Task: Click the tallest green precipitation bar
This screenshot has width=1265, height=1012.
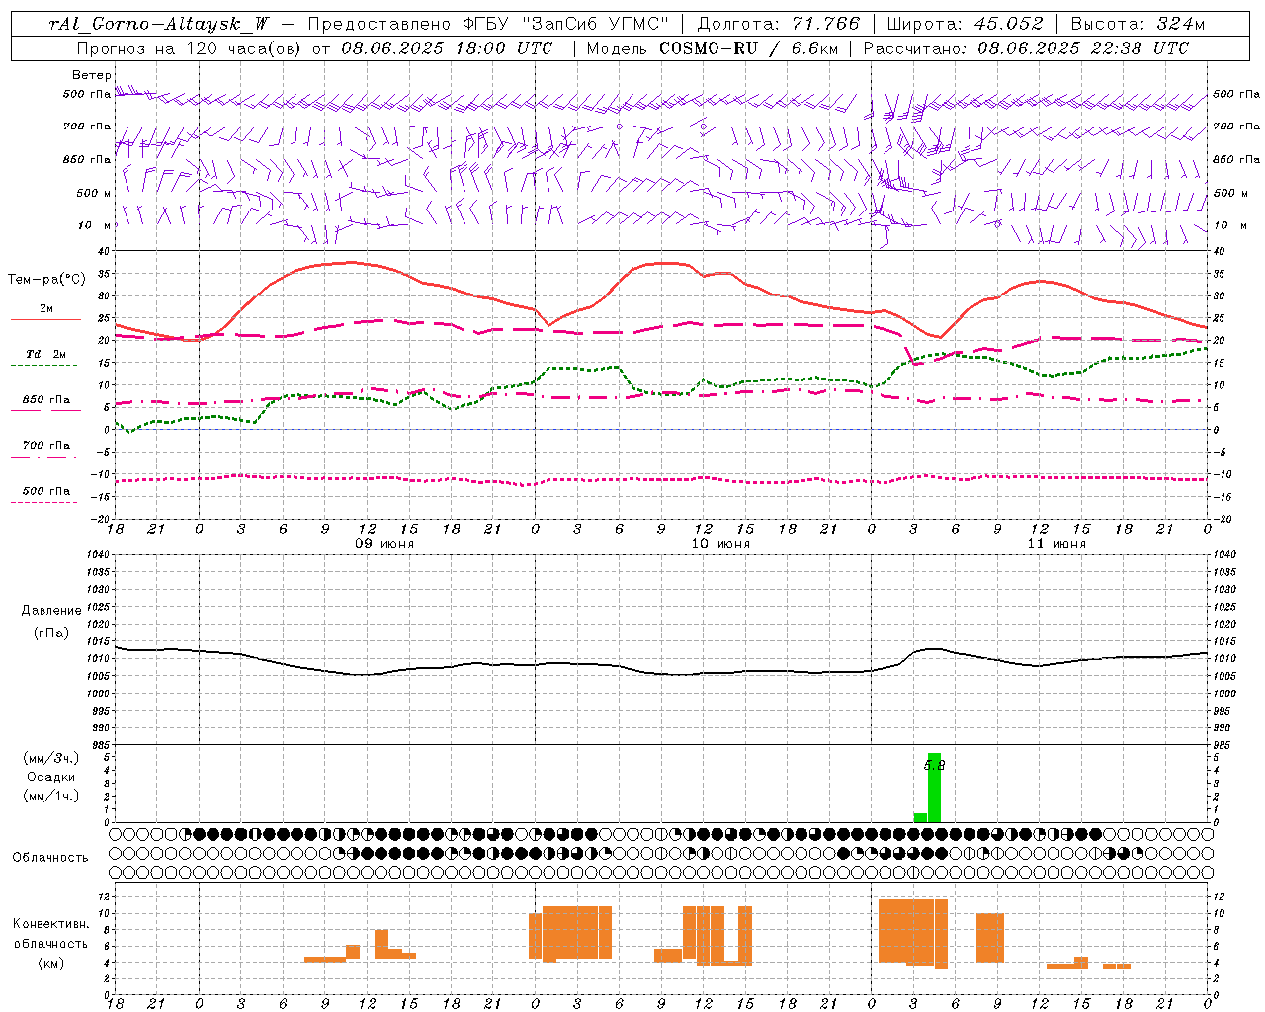Action: coord(934,788)
